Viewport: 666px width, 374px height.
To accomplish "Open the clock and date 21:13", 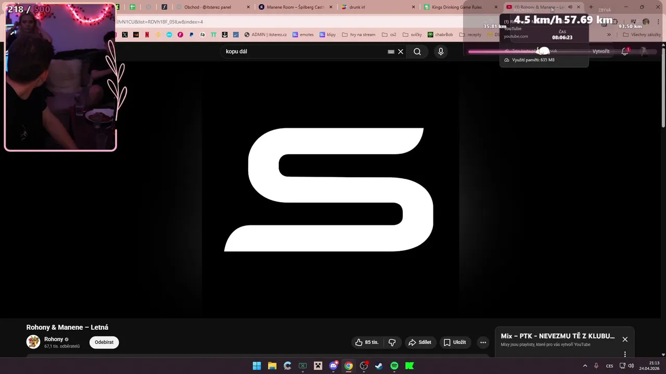I will pyautogui.click(x=649, y=366).
